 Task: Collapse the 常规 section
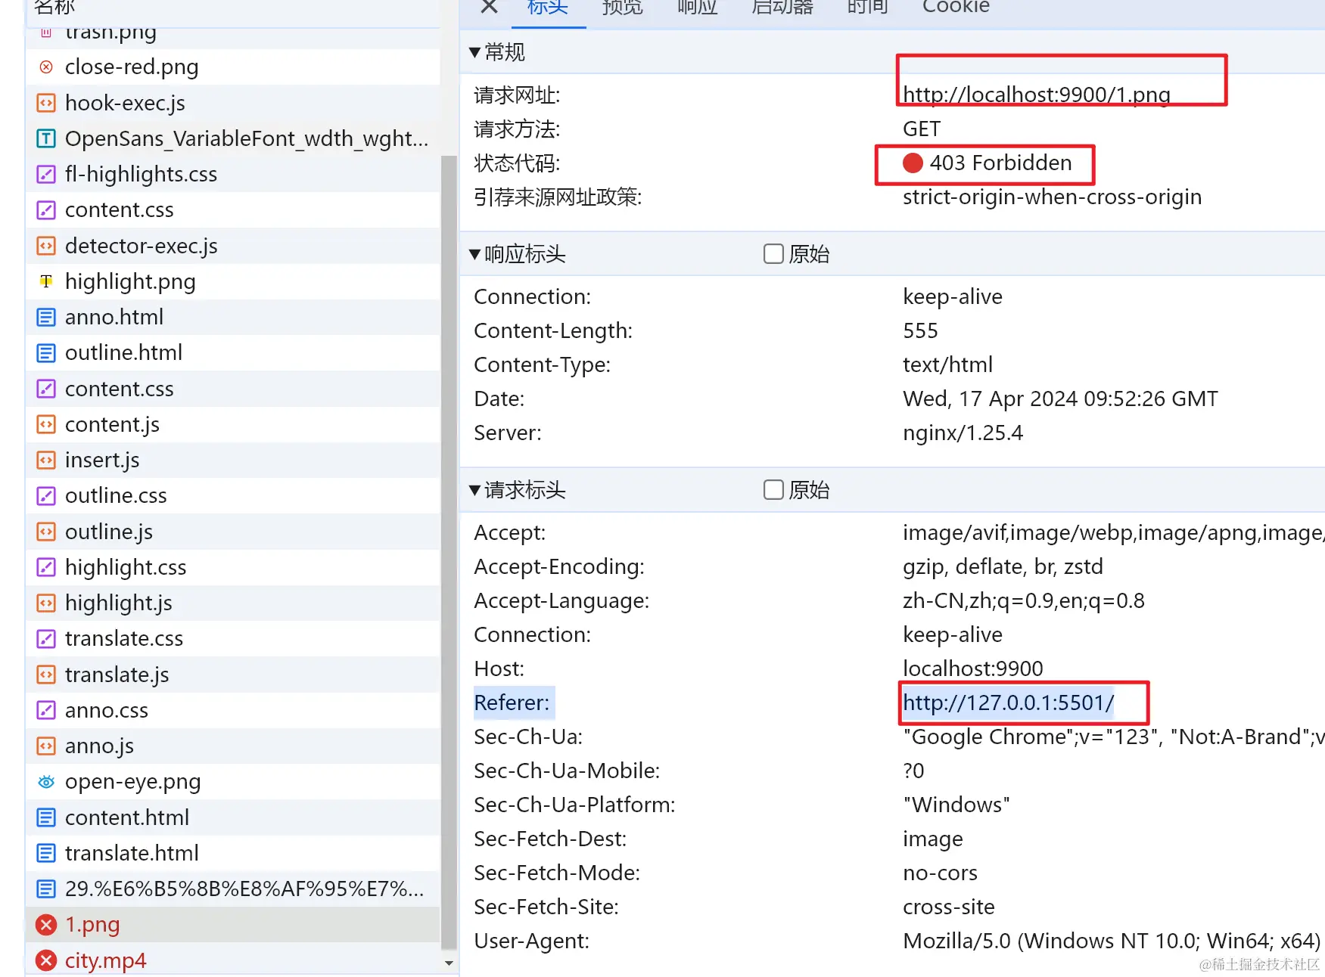click(475, 52)
